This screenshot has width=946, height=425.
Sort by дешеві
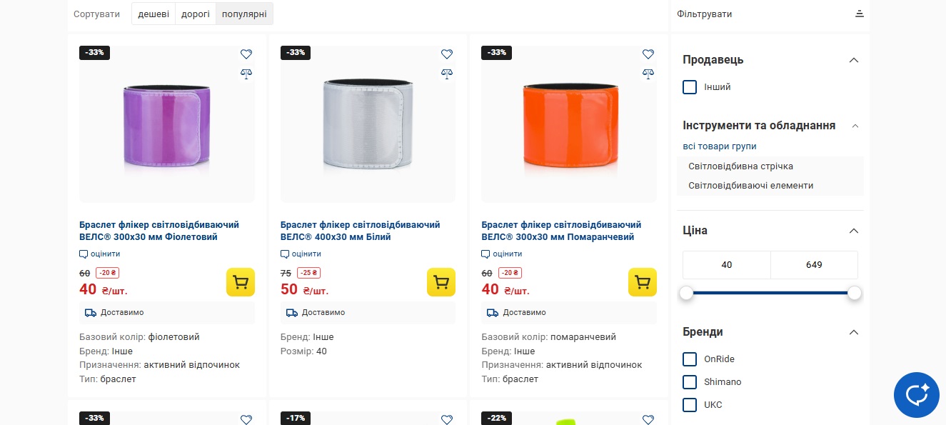154,14
